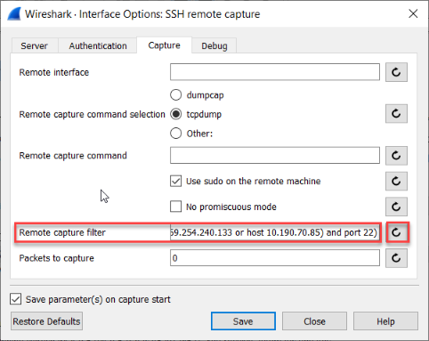Reset the Remote capture command selection
The width and height of the screenshot is (429, 341).
click(396, 114)
